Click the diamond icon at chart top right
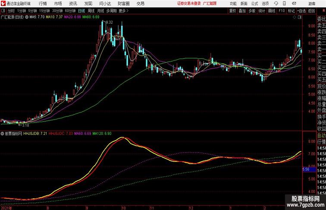 [x=295, y=17]
